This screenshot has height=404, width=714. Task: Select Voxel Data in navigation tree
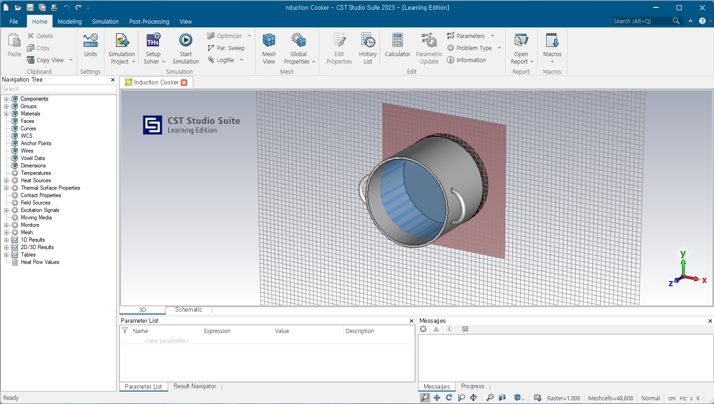pyautogui.click(x=33, y=158)
